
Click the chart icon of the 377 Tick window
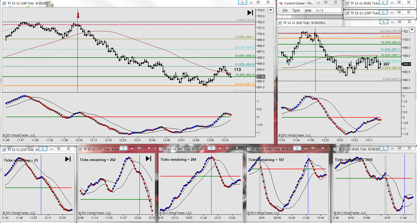pos(80,149)
